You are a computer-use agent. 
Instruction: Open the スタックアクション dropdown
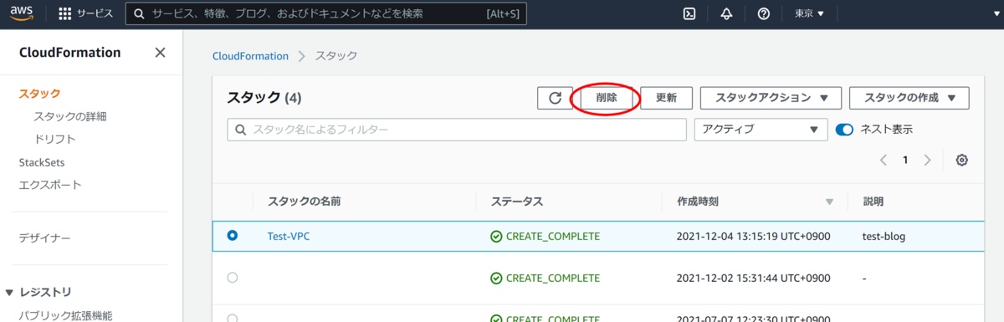[771, 98]
